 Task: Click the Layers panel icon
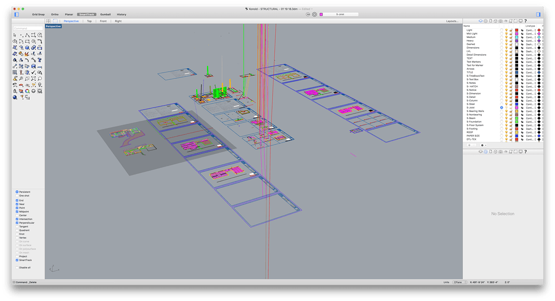(x=480, y=21)
